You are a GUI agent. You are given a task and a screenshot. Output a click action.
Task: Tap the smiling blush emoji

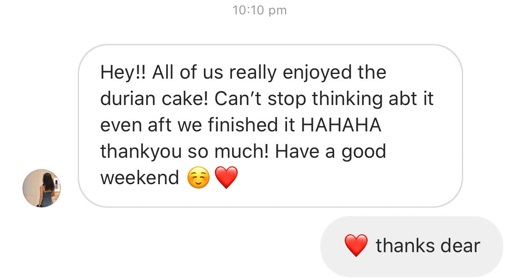click(x=198, y=178)
